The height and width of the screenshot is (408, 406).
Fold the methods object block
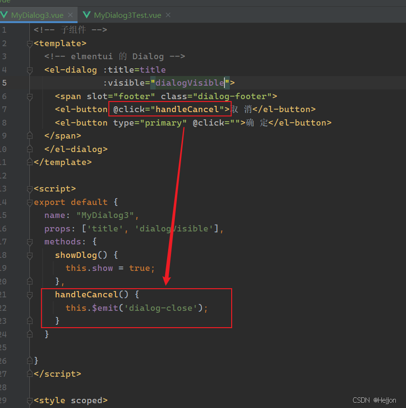(30, 242)
